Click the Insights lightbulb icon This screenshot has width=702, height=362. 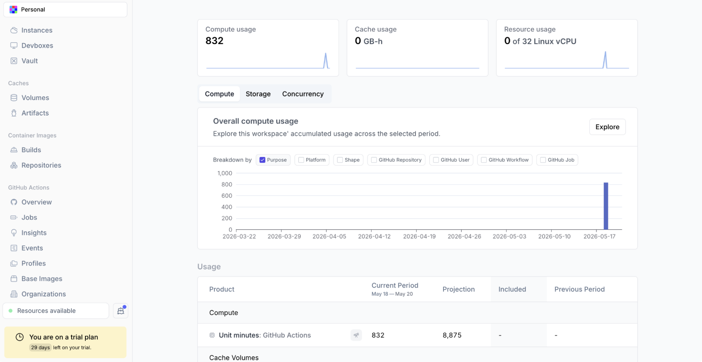[14, 233]
